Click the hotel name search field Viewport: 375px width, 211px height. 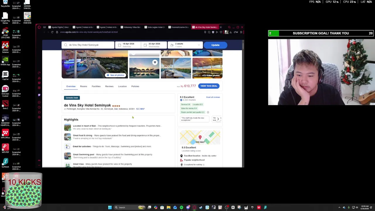pos(88,45)
